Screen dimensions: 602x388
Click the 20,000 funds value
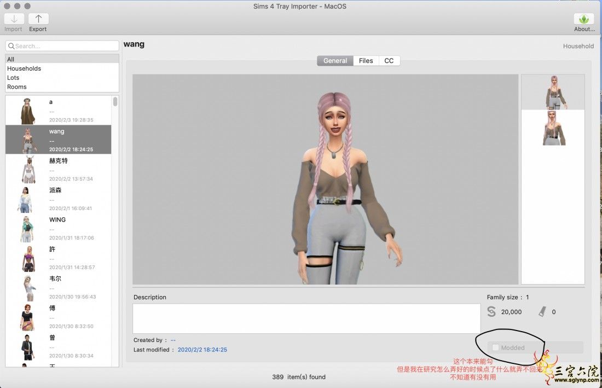[511, 312]
